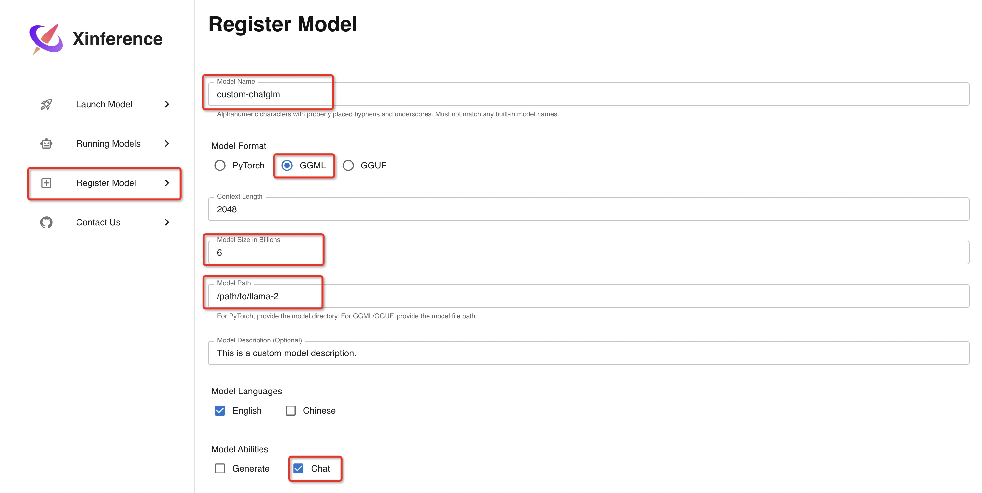Expand the Contact Us chevron arrow
The image size is (982, 493).
(x=167, y=222)
